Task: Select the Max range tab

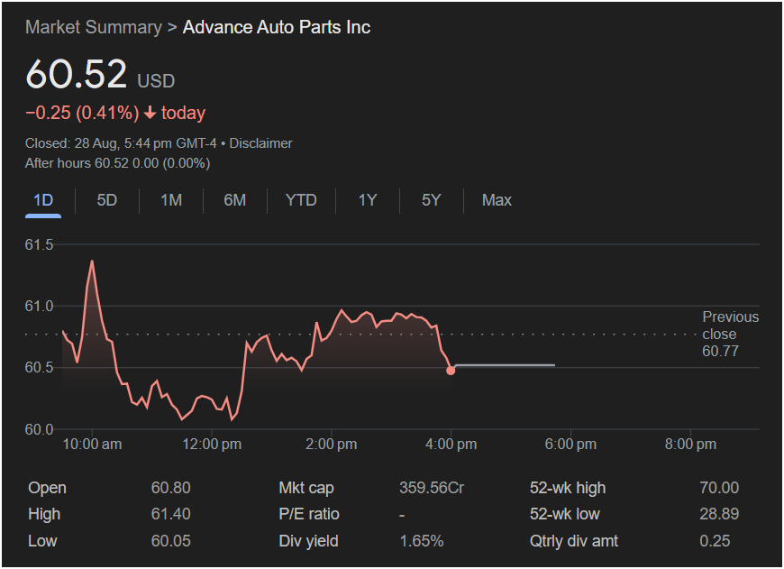Action: 497,200
